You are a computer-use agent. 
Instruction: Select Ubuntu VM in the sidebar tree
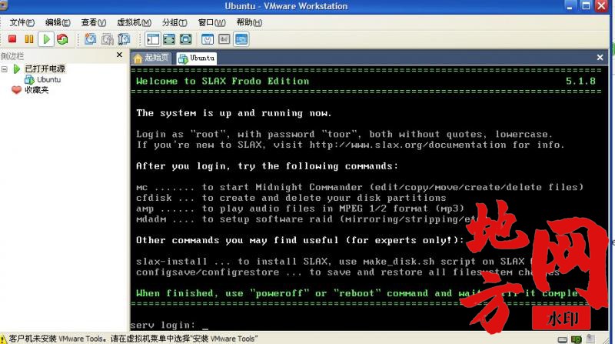click(48, 79)
